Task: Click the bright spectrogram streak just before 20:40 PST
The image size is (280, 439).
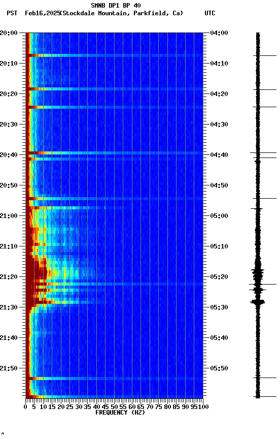Action: coord(114,153)
